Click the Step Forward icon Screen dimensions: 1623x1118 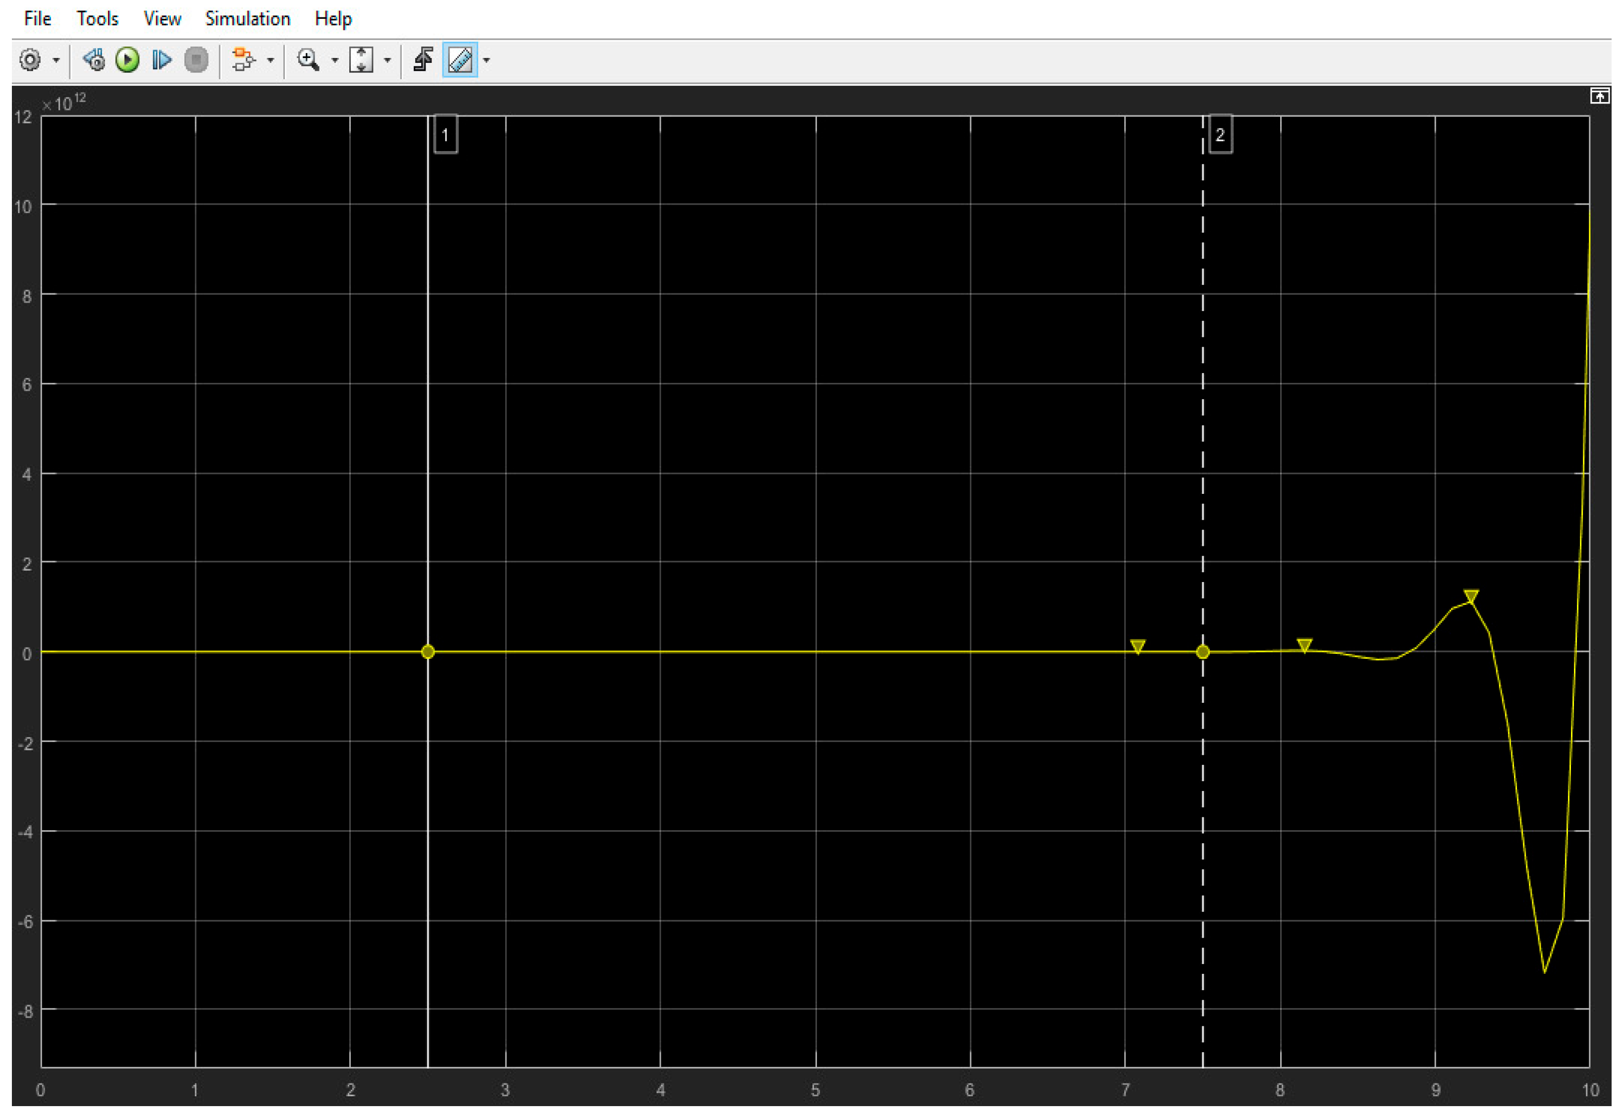[161, 60]
